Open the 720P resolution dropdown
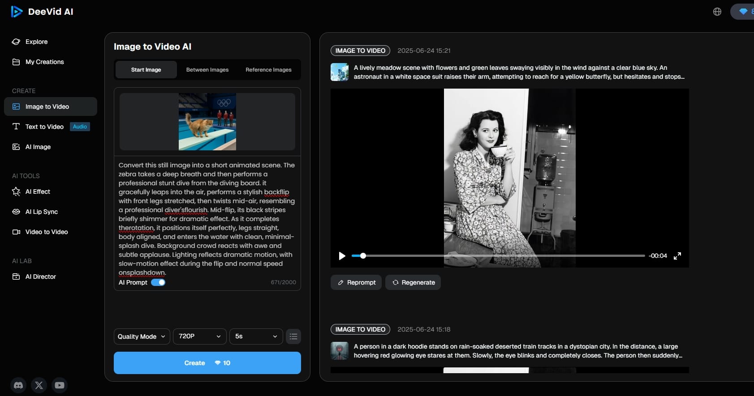This screenshot has width=754, height=396. tap(200, 336)
